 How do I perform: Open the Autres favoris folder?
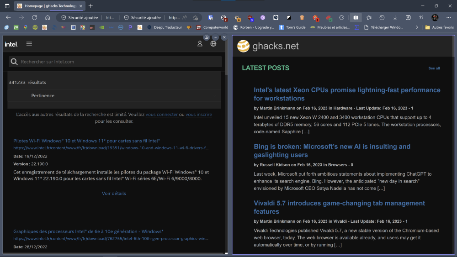(x=439, y=27)
